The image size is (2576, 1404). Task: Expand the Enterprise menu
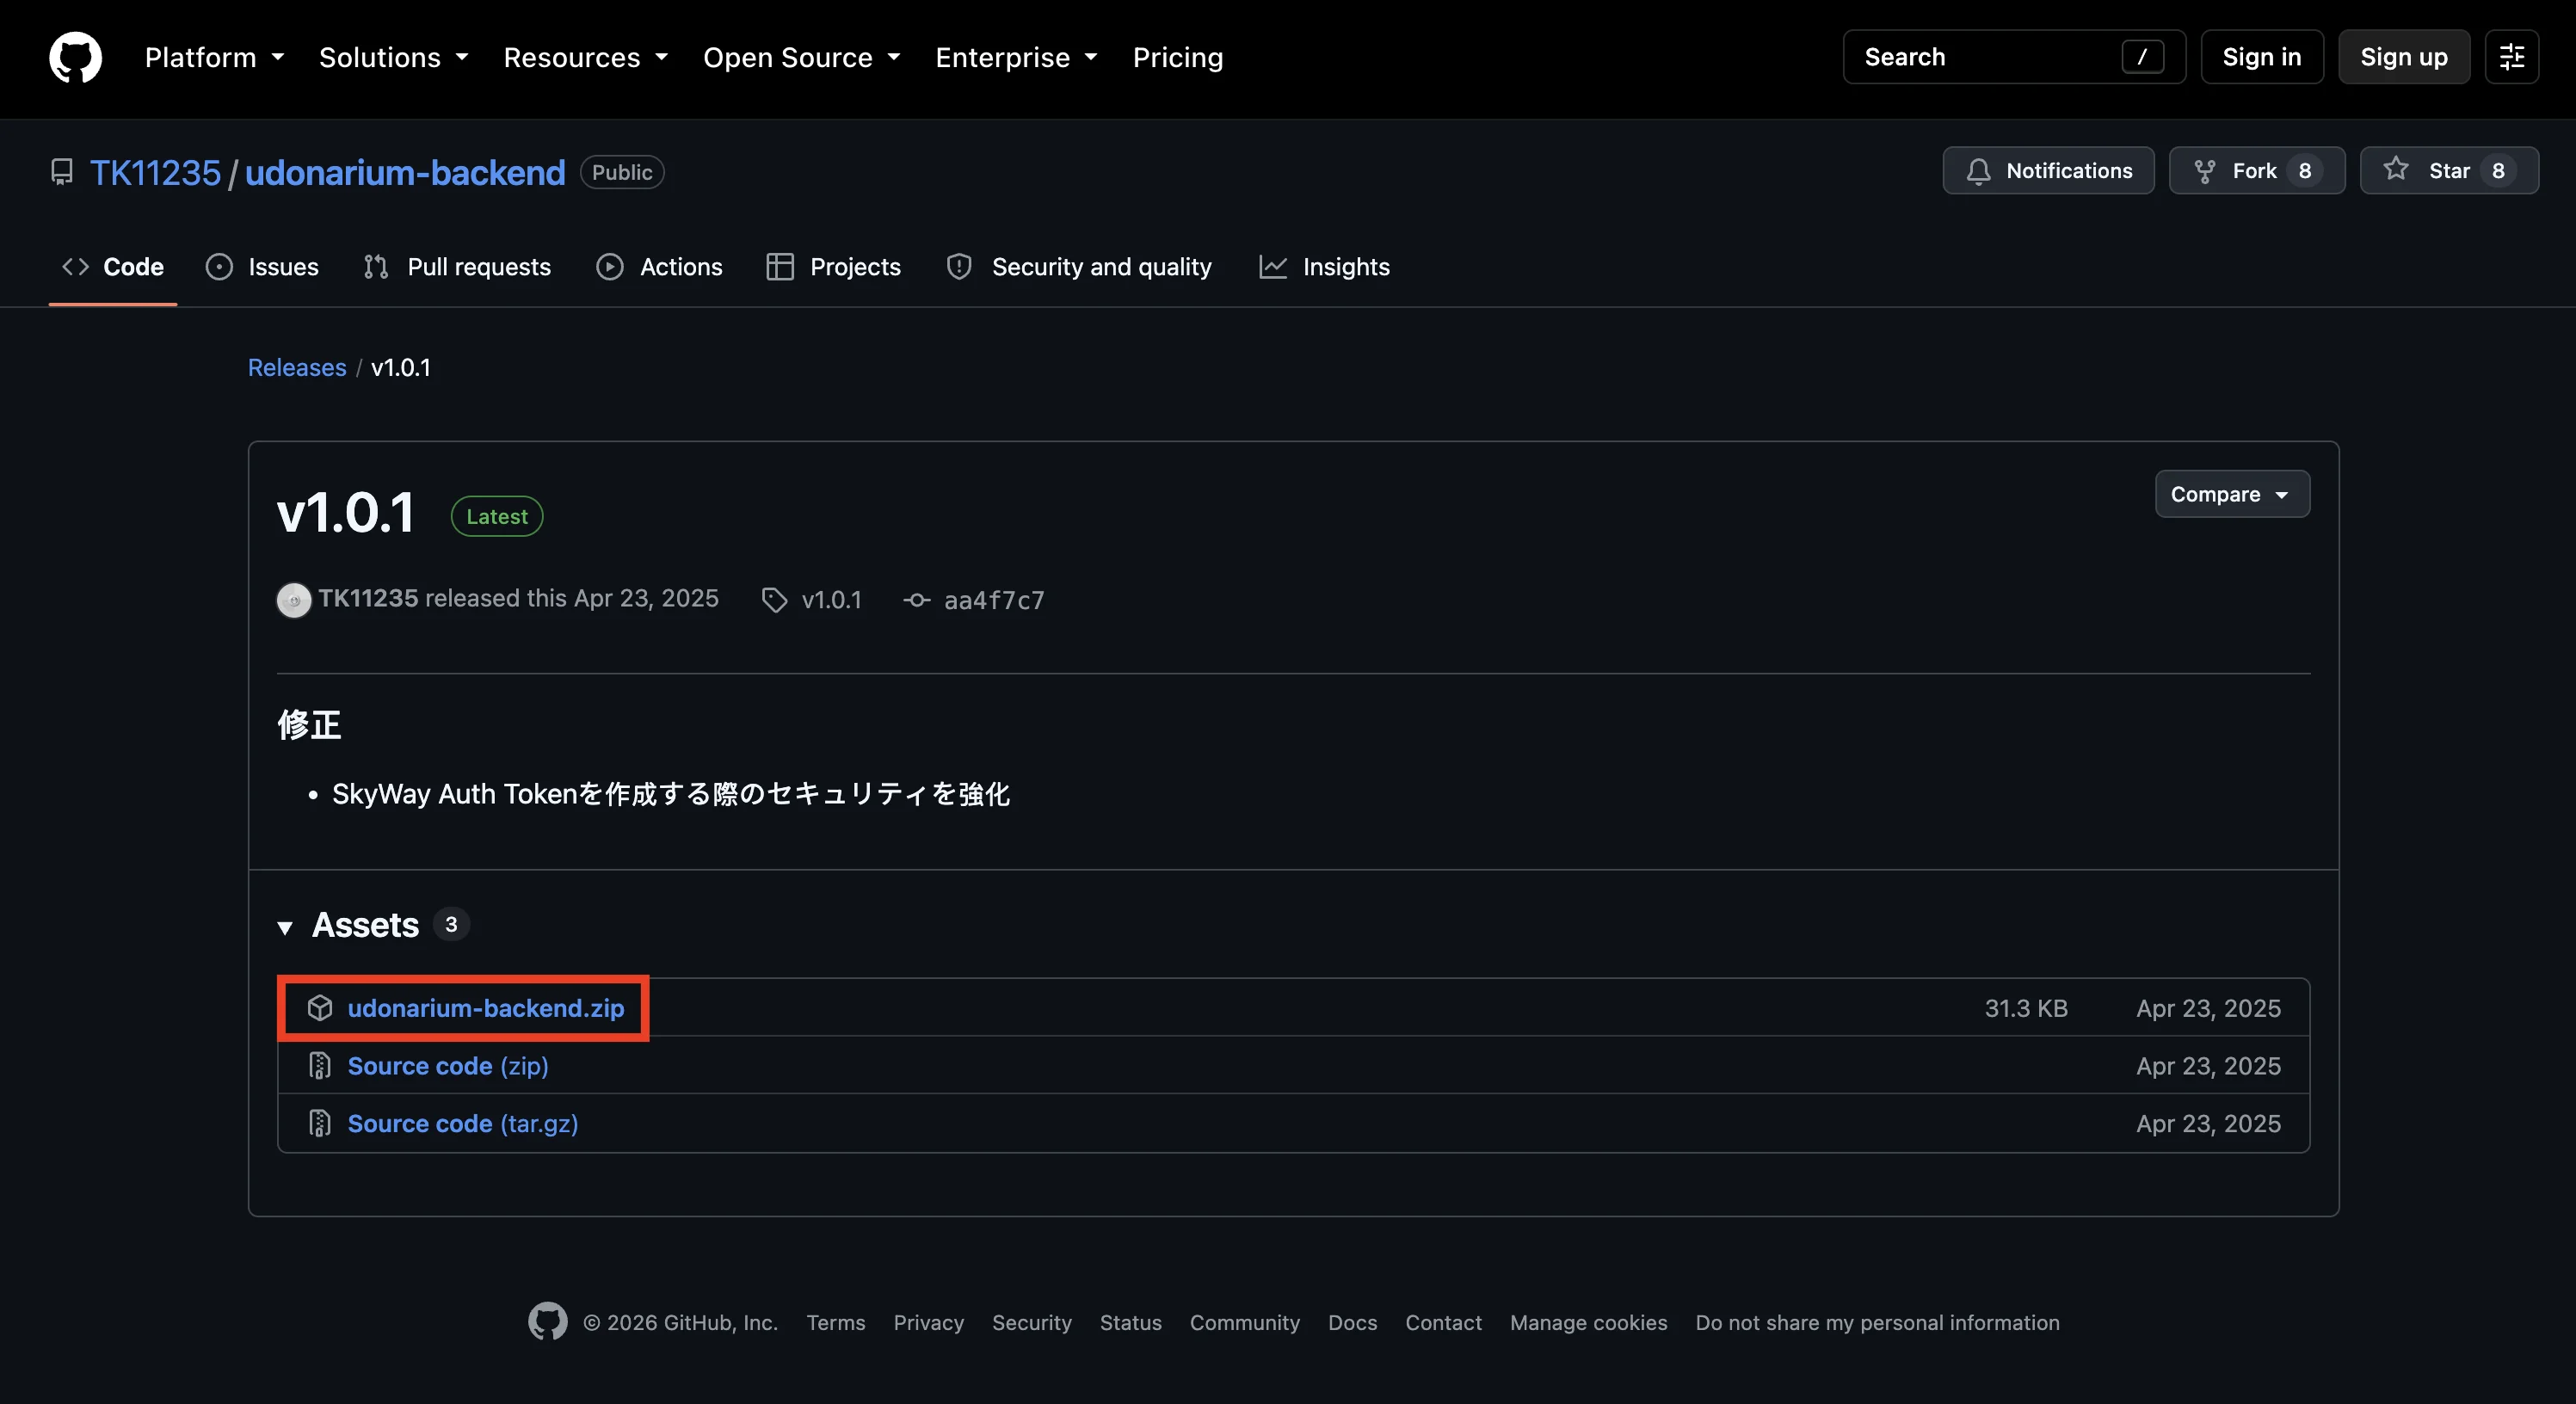point(1016,57)
